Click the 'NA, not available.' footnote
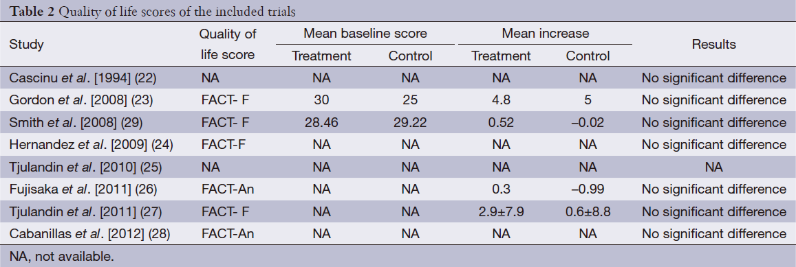This screenshot has width=796, height=267. pyautogui.click(x=62, y=256)
